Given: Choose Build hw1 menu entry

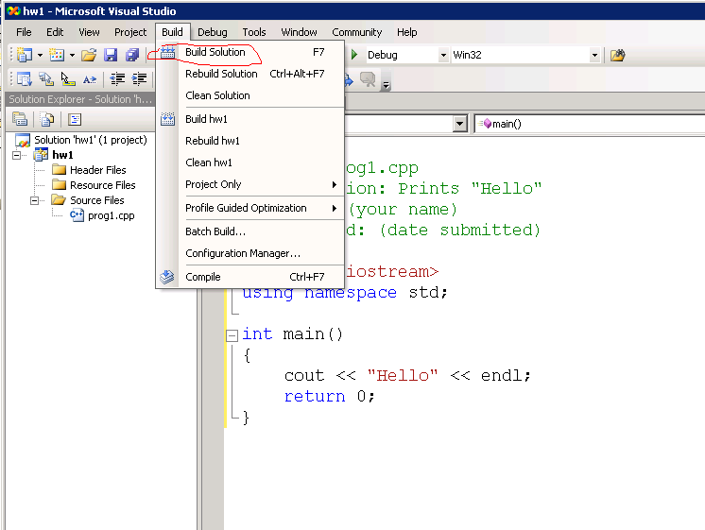Looking at the screenshot, I should (250, 119).
